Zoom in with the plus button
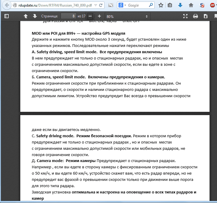217x203 pixels. pyautogui.click(x=99, y=16)
